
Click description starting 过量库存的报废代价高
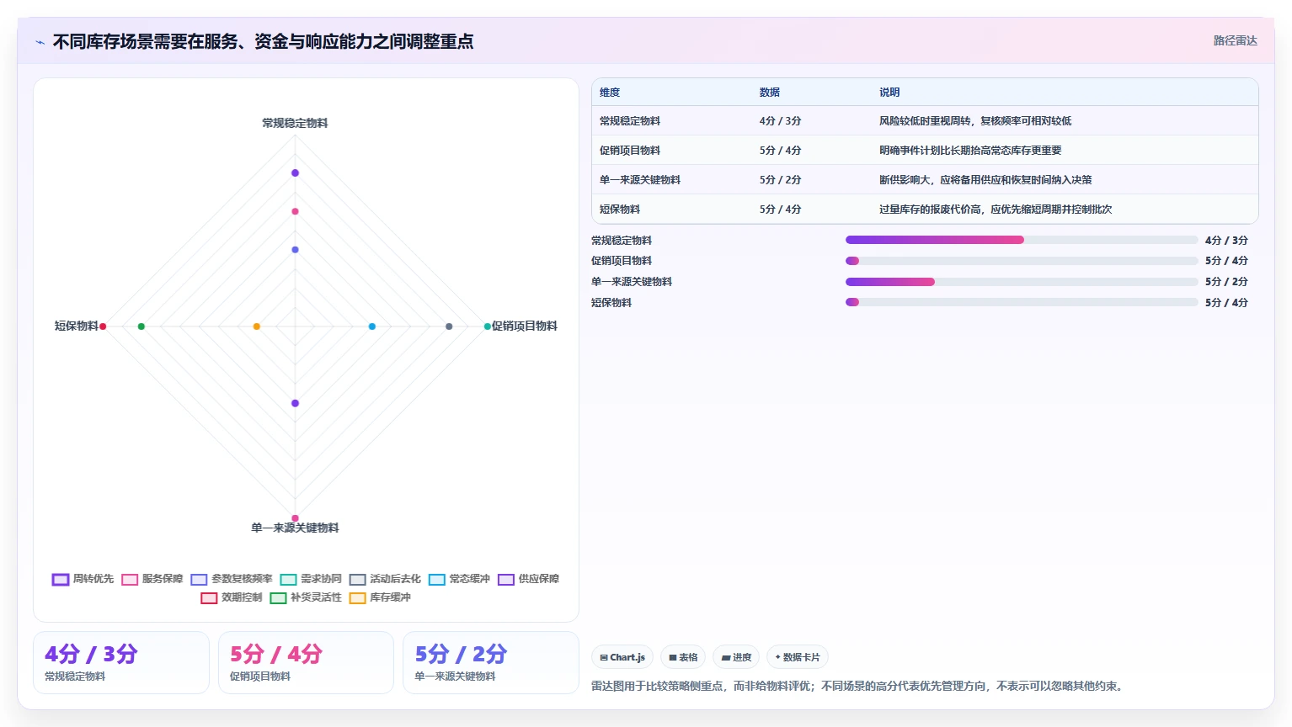click(x=996, y=210)
